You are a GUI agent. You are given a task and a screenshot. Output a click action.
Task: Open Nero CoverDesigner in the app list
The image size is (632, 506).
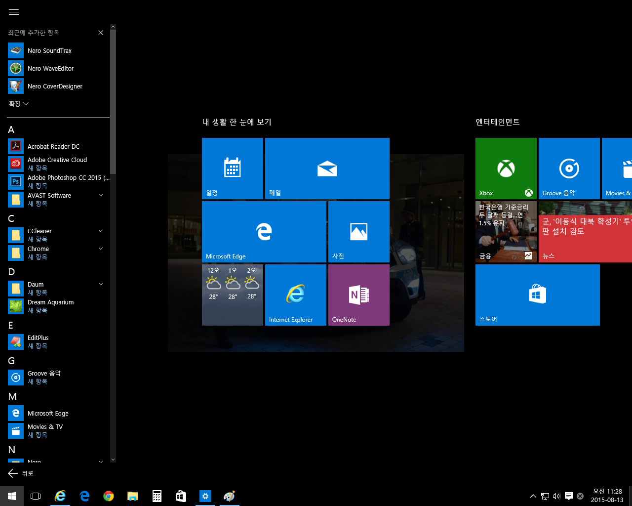[x=58, y=86]
